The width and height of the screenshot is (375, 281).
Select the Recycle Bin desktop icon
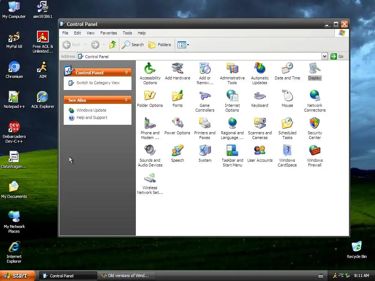tap(357, 250)
